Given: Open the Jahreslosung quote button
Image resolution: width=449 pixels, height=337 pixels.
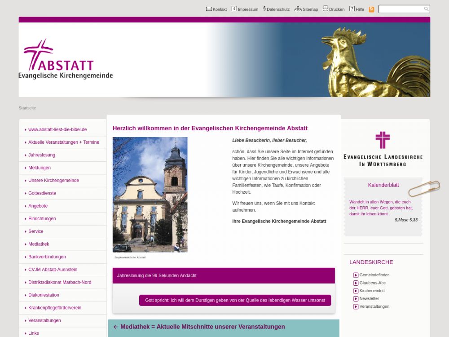Looking at the screenshot, I should click(x=235, y=300).
